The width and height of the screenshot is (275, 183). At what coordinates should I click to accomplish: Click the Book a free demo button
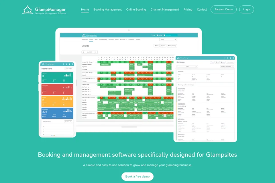137,176
